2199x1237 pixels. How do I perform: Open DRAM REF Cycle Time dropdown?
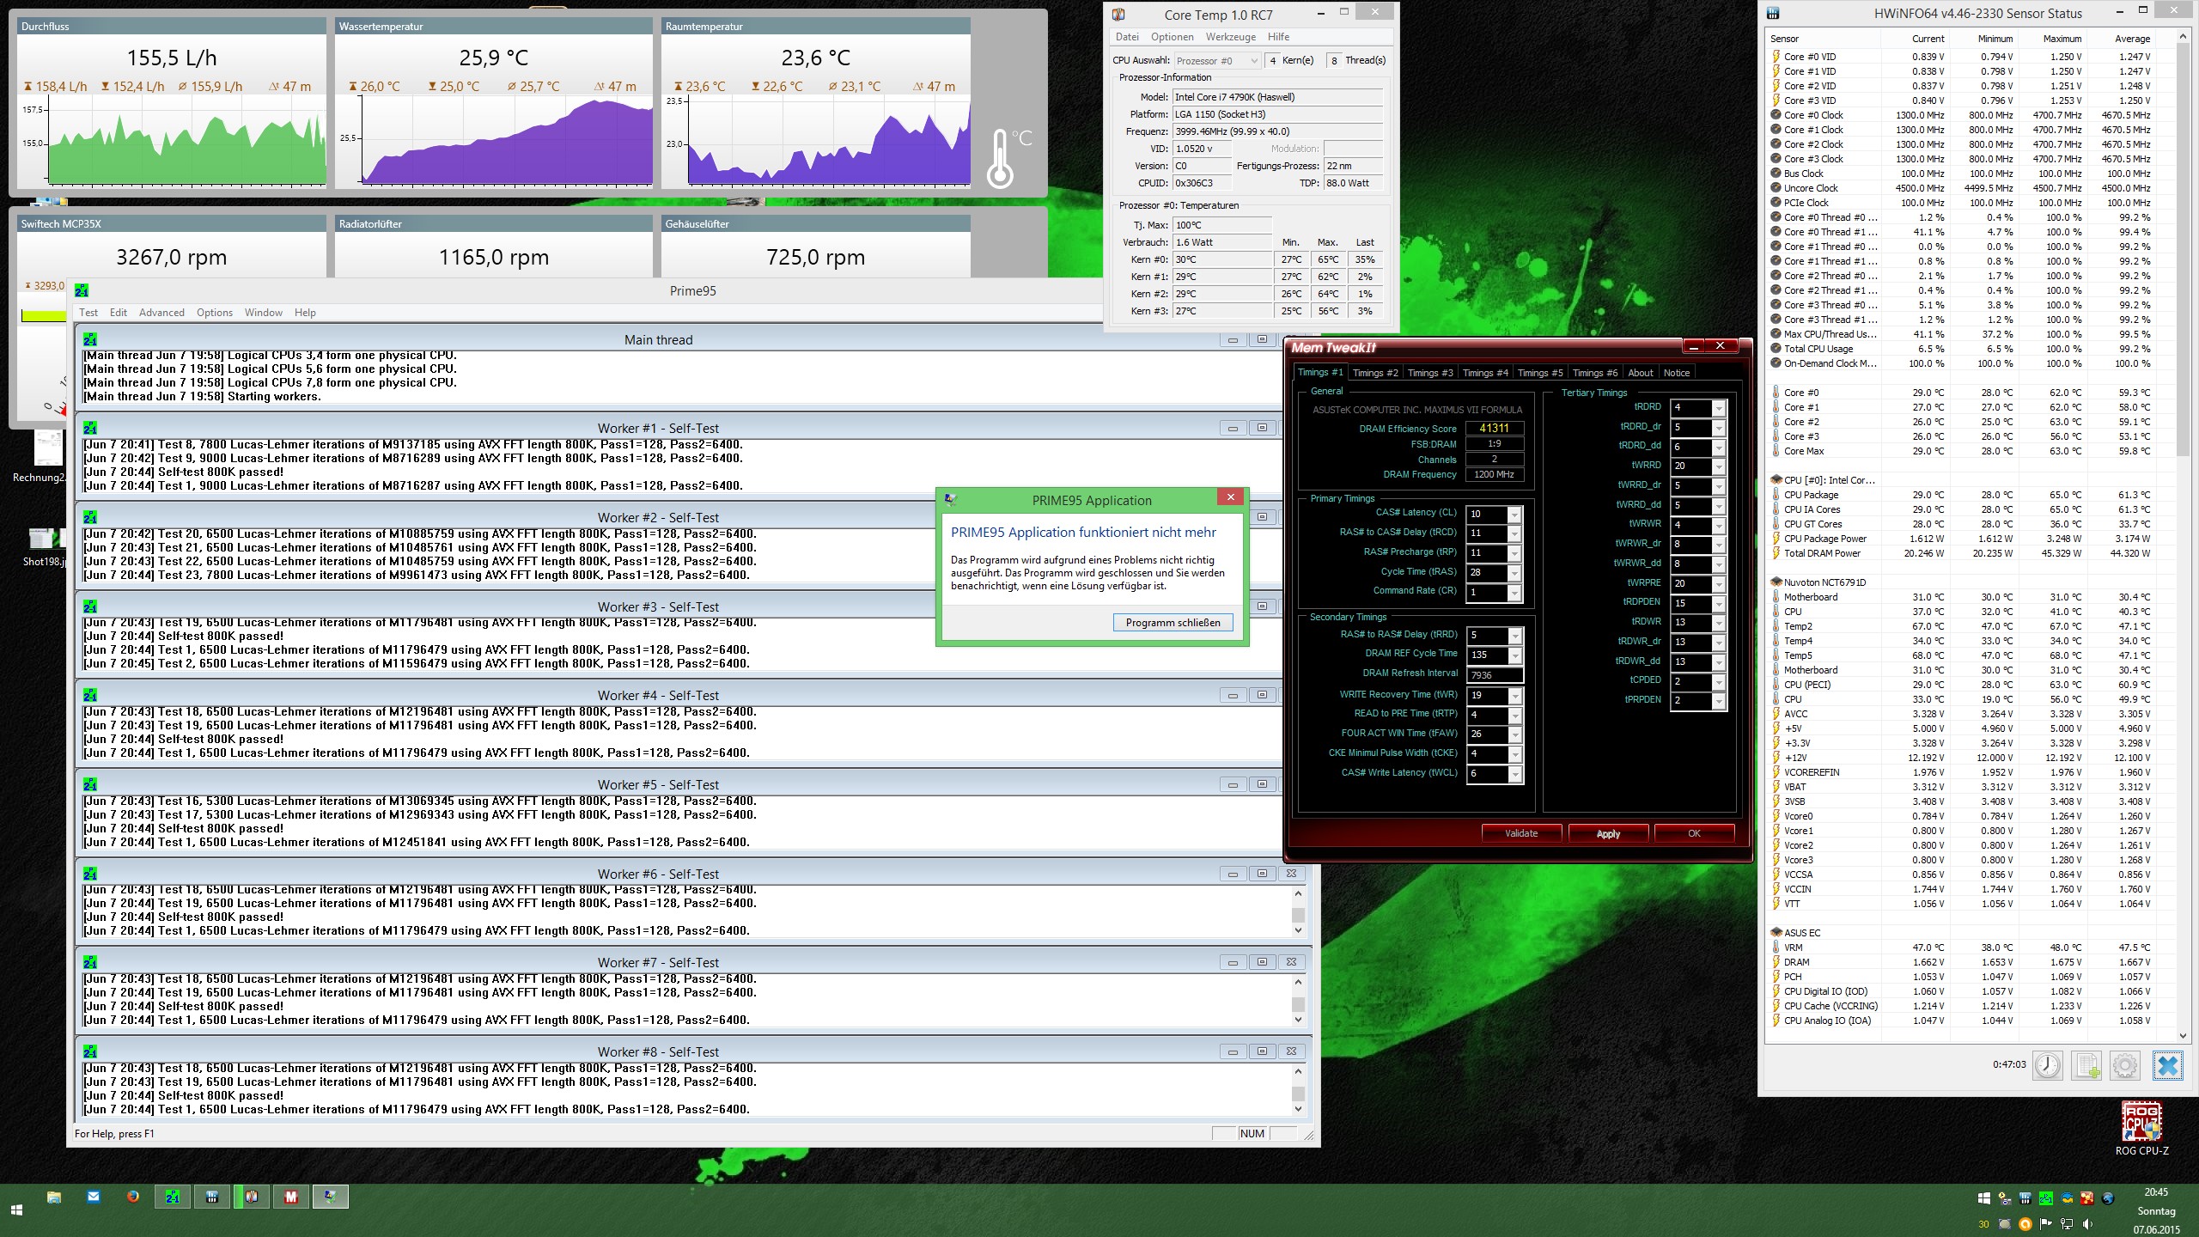pyautogui.click(x=1515, y=655)
